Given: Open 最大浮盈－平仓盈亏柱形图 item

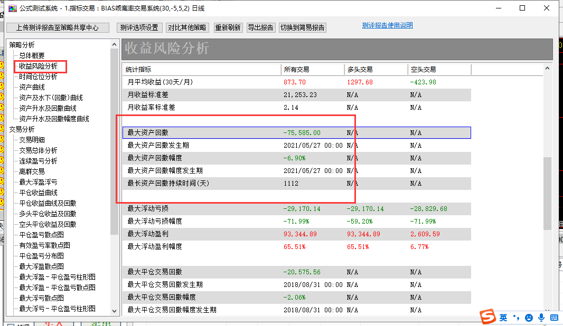Looking at the screenshot, I should coord(58,277).
